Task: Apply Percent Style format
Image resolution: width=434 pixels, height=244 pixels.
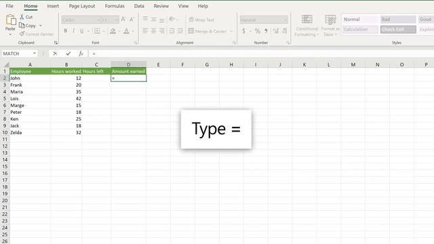Action: [258, 30]
